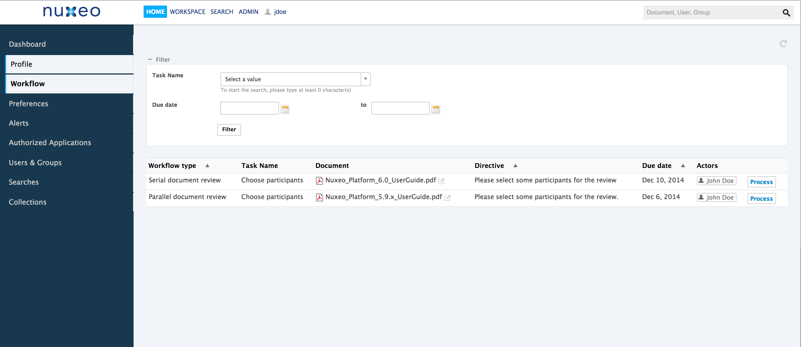The width and height of the screenshot is (801, 347).
Task: Click the directive text in the Parallel review row
Action: point(546,197)
